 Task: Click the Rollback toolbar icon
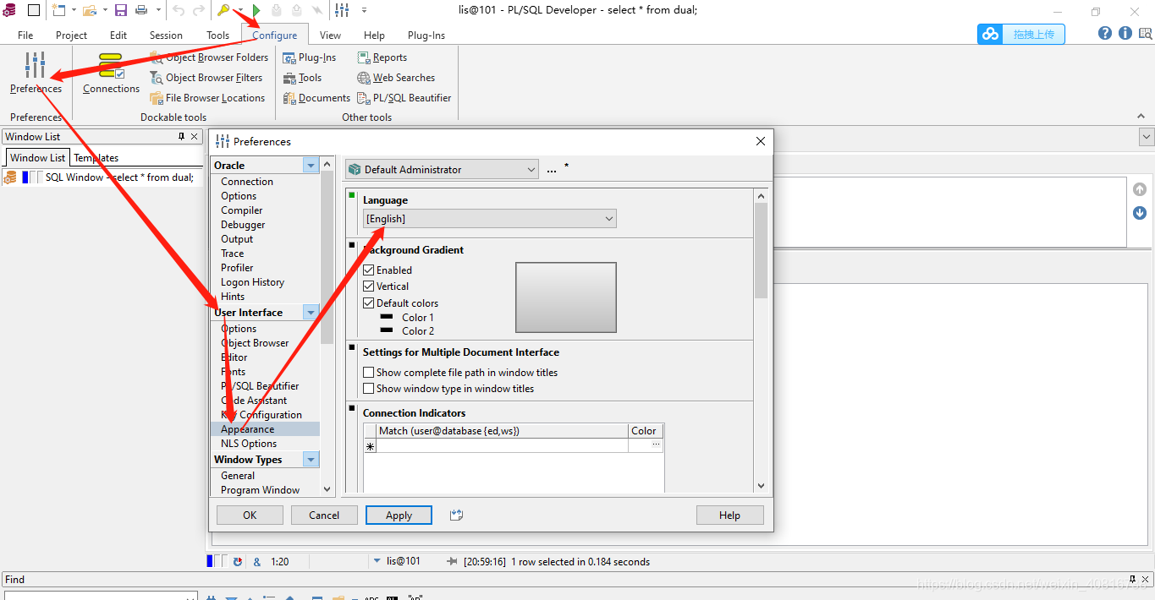click(296, 10)
